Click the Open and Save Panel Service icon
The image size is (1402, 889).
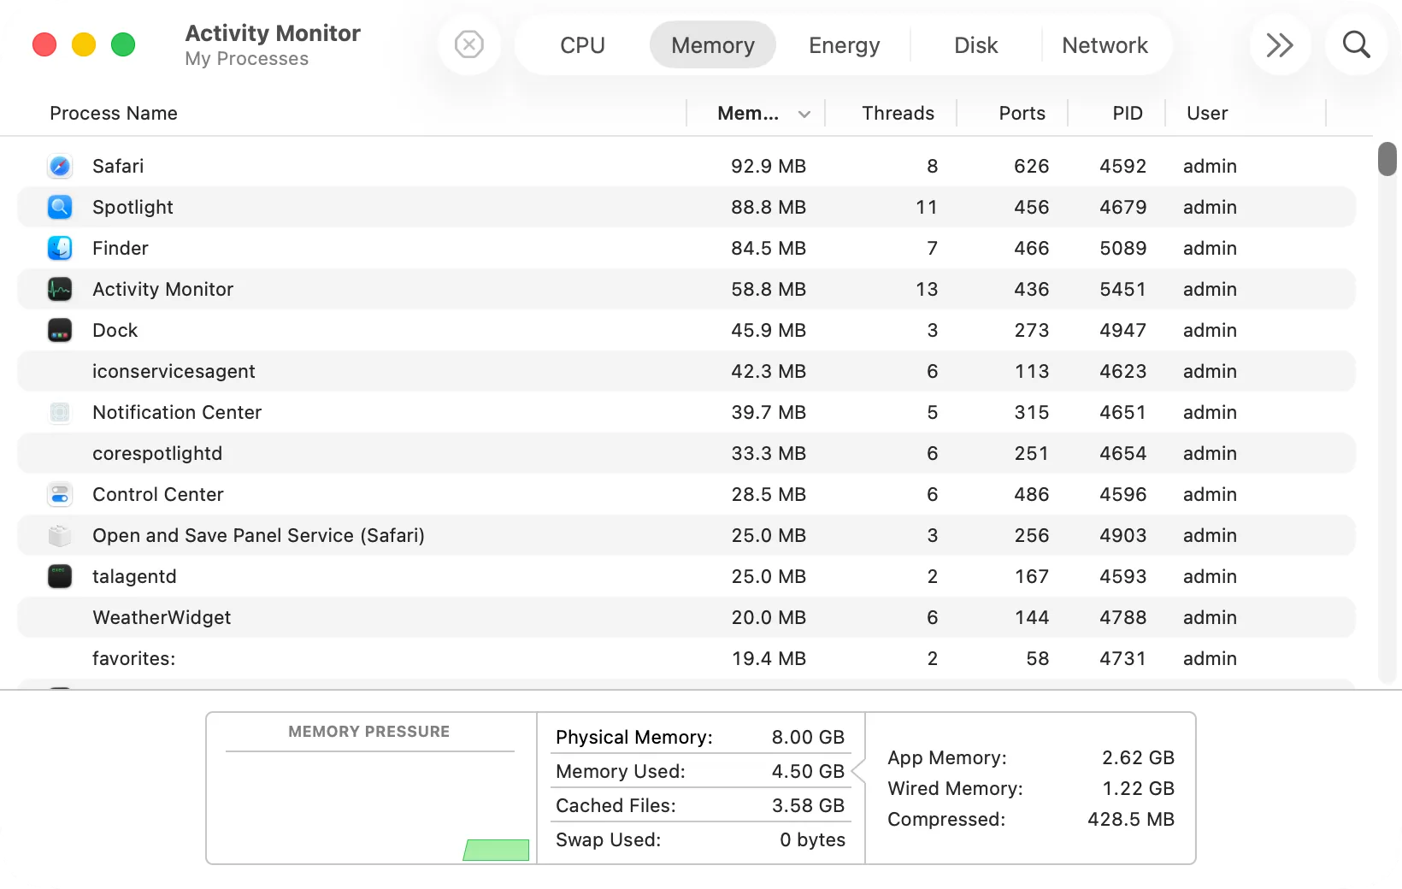(60, 535)
